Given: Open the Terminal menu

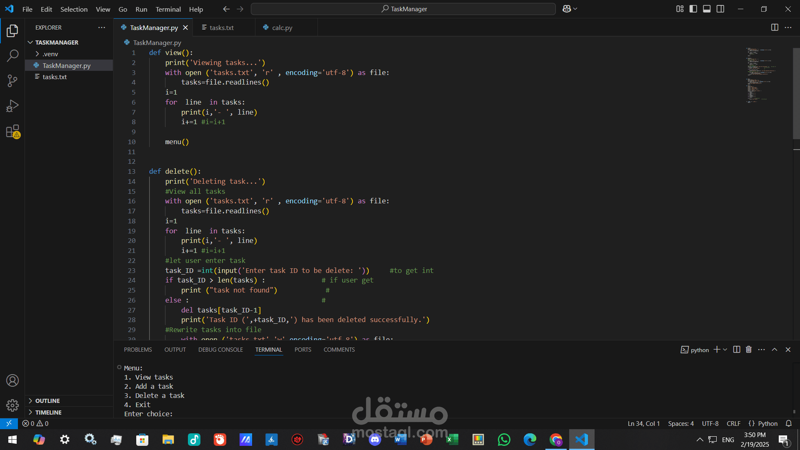Looking at the screenshot, I should [168, 9].
